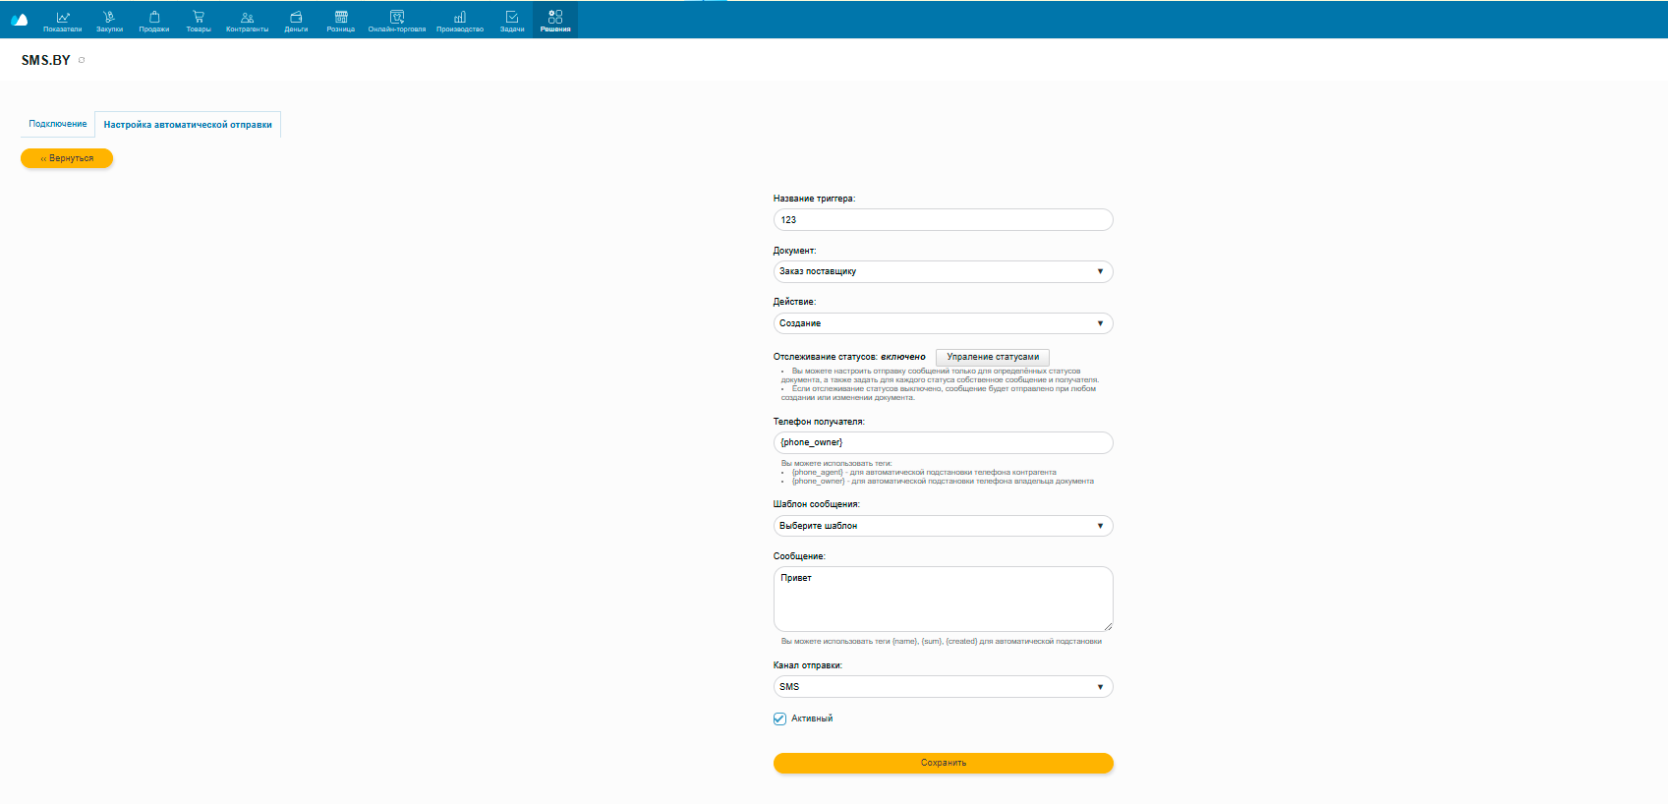Screen dimensions: 1668x804
Task: Uncheck the Активный checkbox
Action: [779, 718]
